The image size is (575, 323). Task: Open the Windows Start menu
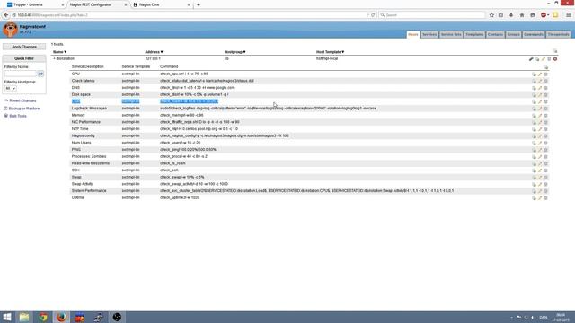[7, 317]
